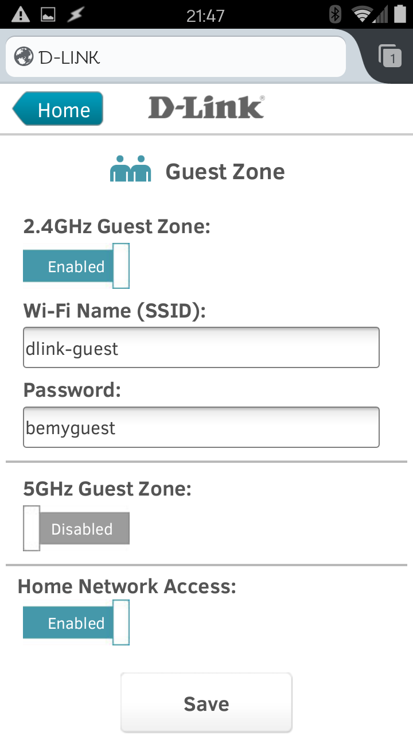Tap the clock showing 21:47
The height and width of the screenshot is (735, 413).
(x=205, y=16)
